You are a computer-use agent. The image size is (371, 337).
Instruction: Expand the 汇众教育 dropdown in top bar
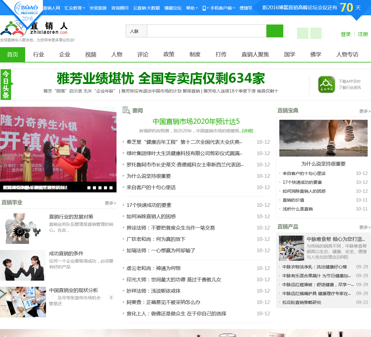coord(75,8)
